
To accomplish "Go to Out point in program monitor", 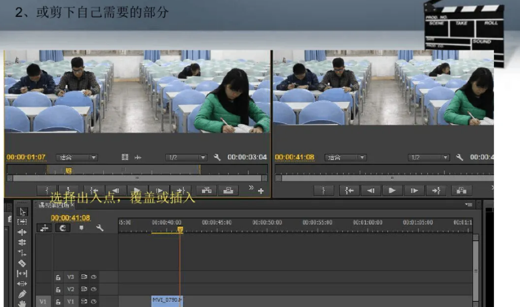I will click(436, 191).
